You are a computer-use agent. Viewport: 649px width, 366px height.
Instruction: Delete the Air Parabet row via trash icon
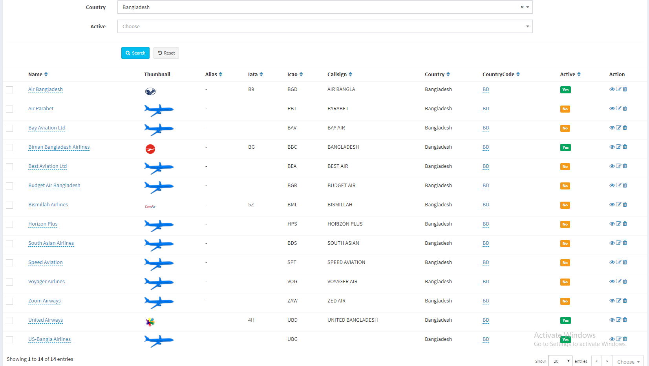point(625,108)
